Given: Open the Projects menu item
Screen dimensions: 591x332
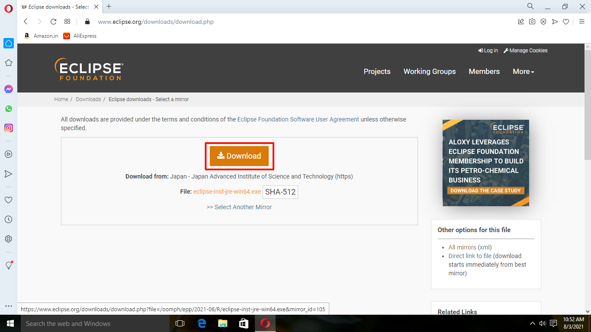Looking at the screenshot, I should click(x=377, y=71).
